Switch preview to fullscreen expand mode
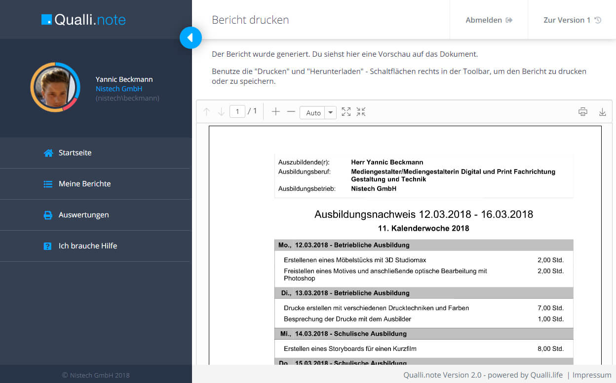616x383 pixels. pos(346,112)
